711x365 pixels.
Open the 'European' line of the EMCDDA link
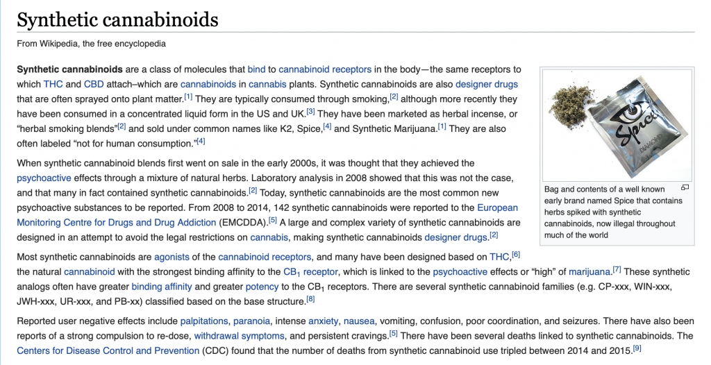click(497, 207)
